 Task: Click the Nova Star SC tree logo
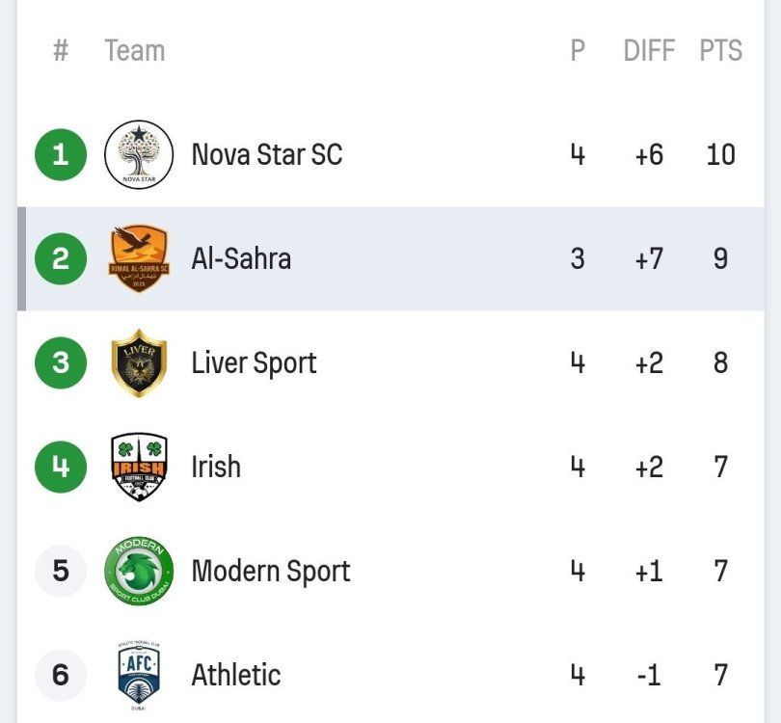click(139, 154)
